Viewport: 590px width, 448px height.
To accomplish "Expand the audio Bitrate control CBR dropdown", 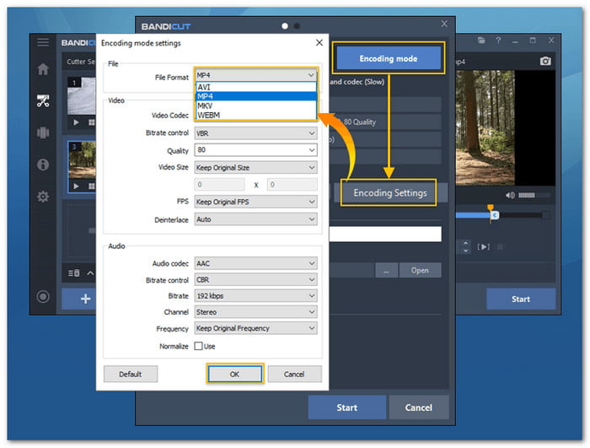I will coord(256,279).
